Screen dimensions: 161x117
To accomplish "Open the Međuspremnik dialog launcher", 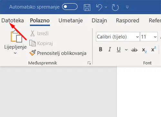I will (89, 63).
